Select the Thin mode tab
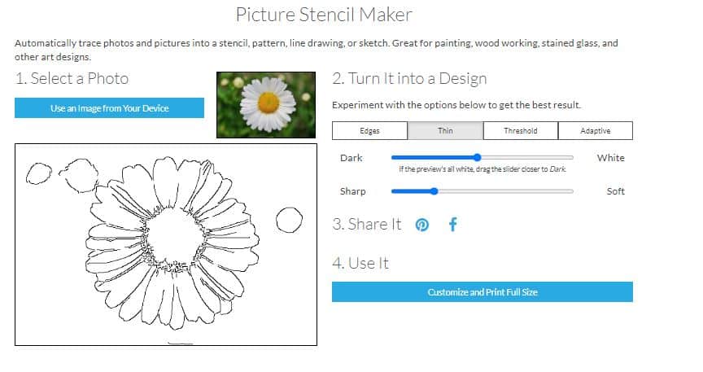 [x=445, y=130]
